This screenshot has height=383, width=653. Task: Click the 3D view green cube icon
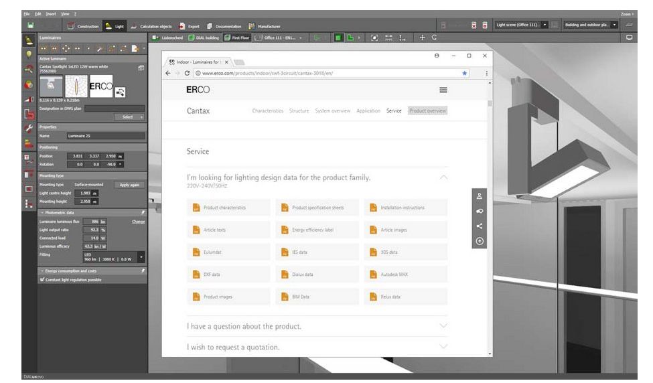pyautogui.click(x=338, y=37)
